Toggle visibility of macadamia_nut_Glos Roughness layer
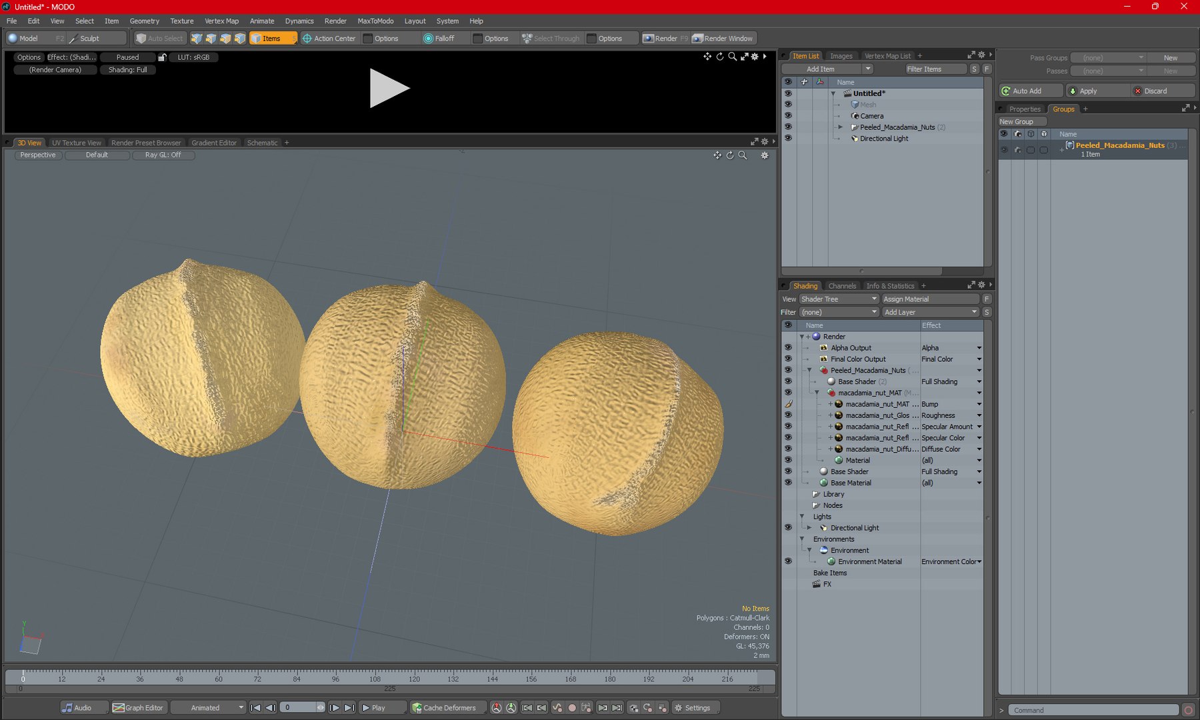Viewport: 1200px width, 720px height. (788, 415)
